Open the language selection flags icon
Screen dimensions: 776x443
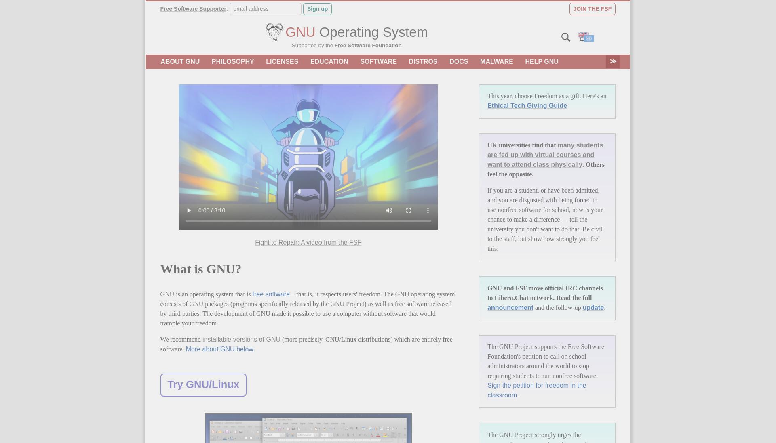[x=586, y=37]
